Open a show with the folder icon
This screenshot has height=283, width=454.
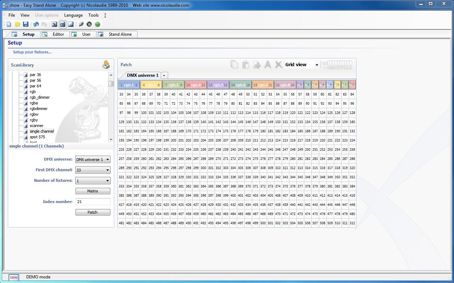pyautogui.click(x=17, y=24)
